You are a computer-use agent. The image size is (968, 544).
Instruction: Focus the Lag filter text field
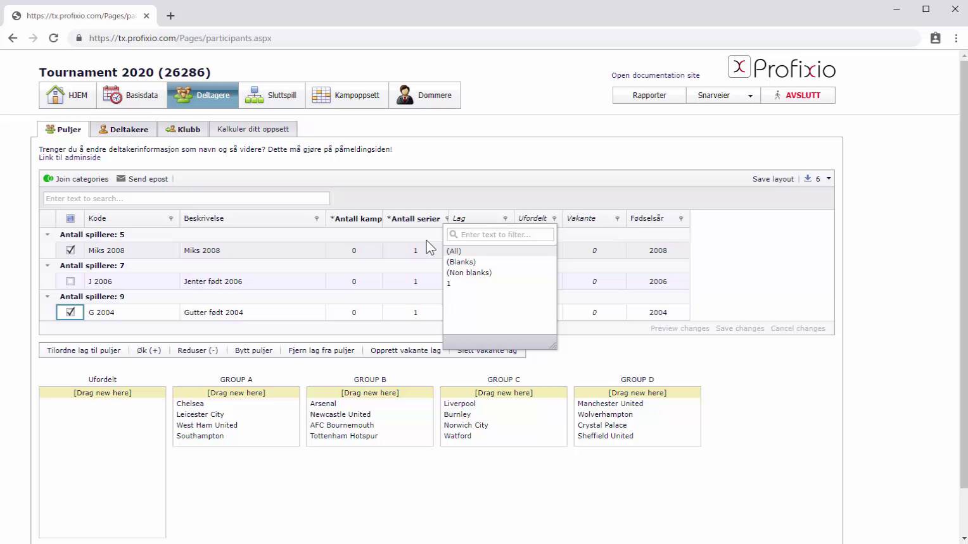coord(500,235)
